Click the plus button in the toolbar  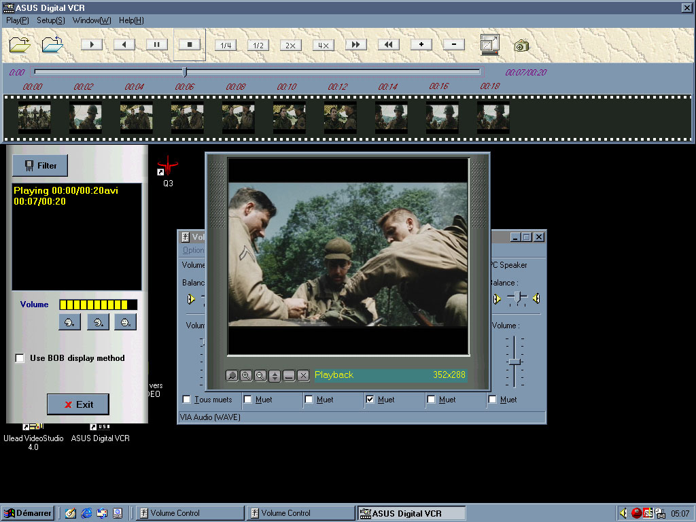(421, 44)
